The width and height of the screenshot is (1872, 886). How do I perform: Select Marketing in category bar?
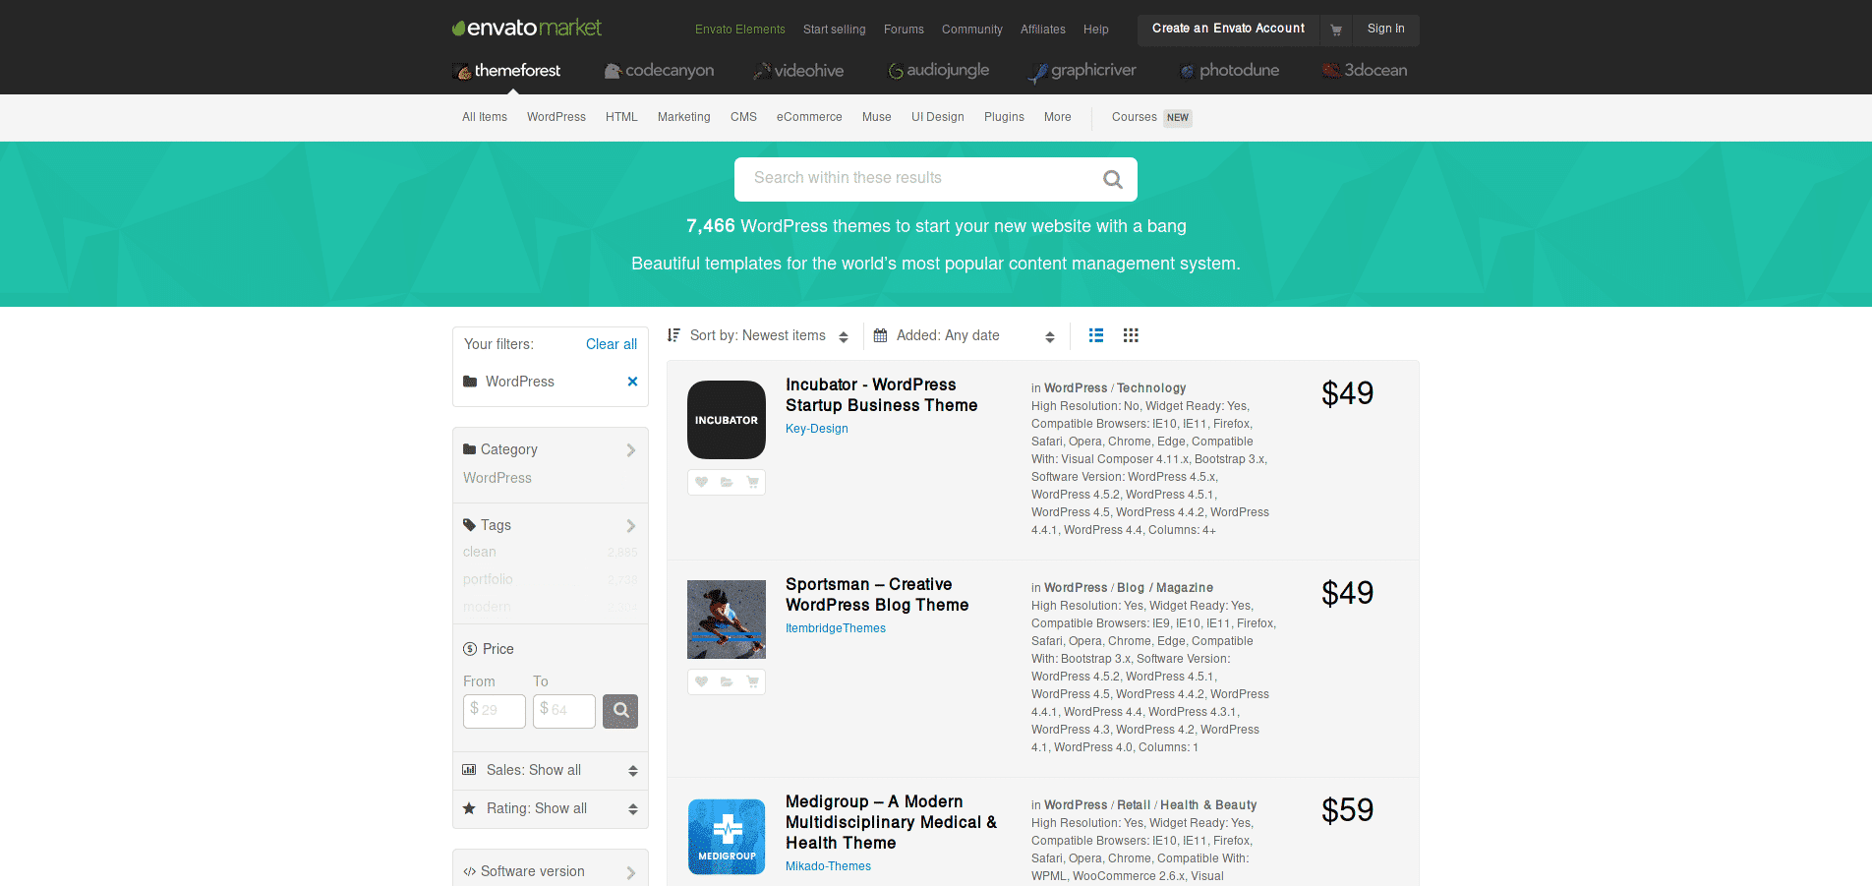[x=684, y=117]
